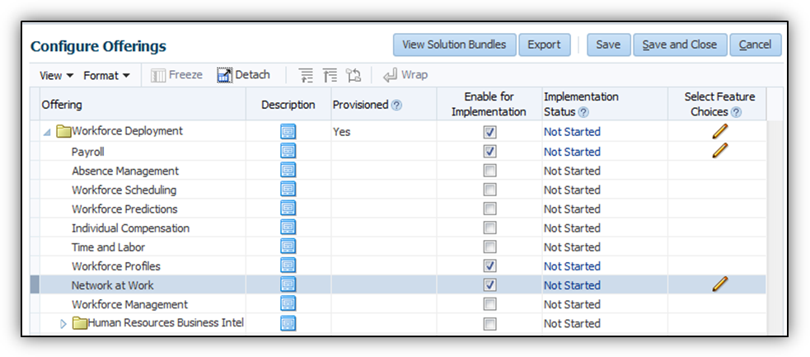
Task: Uncheck Payroll enable for implementation
Action: pyautogui.click(x=490, y=152)
